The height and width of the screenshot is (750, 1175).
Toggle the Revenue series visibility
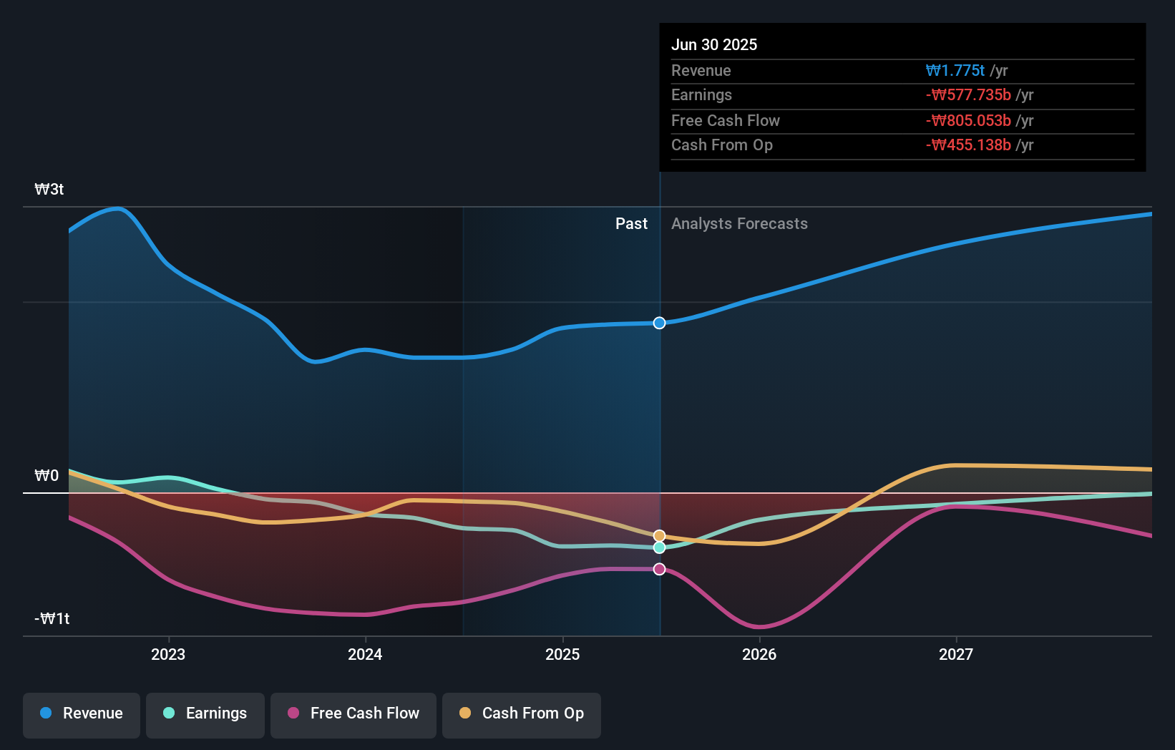[x=81, y=715]
